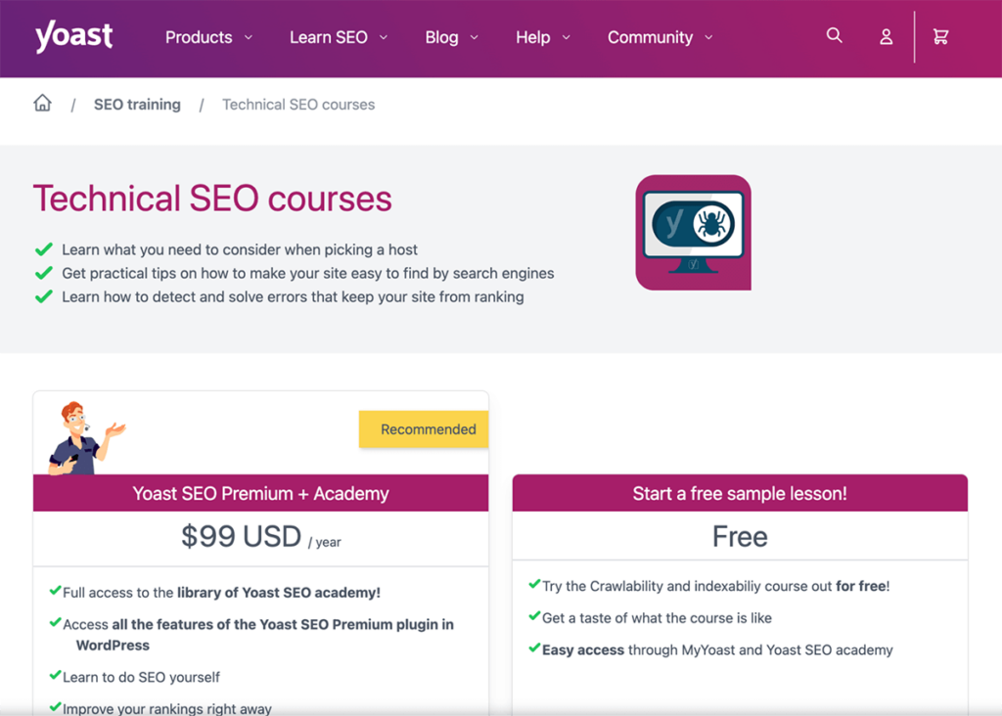The height and width of the screenshot is (716, 1002).
Task: Click the checkmark next to 'Easy access' in free card
Action: click(536, 648)
